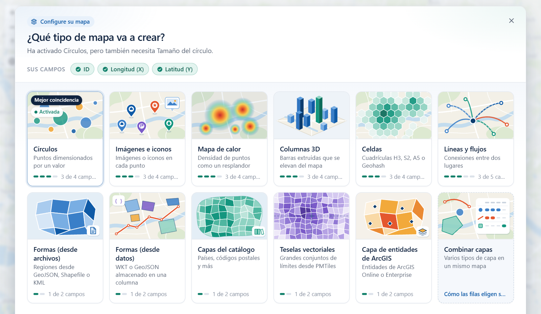The width and height of the screenshot is (541, 314).
Task: Click 'Cuadrículas H3, S2, A5 o Geohash' text
Action: point(394,162)
